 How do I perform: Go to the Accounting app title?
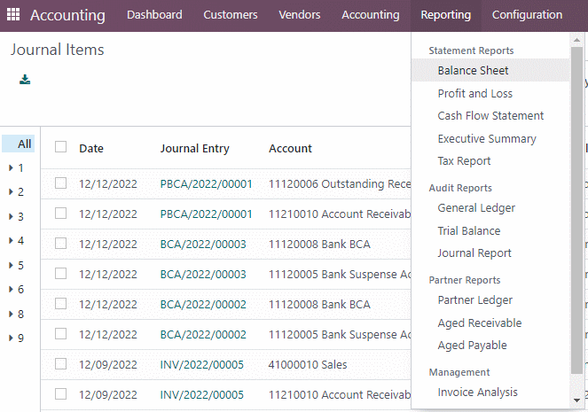click(x=67, y=15)
